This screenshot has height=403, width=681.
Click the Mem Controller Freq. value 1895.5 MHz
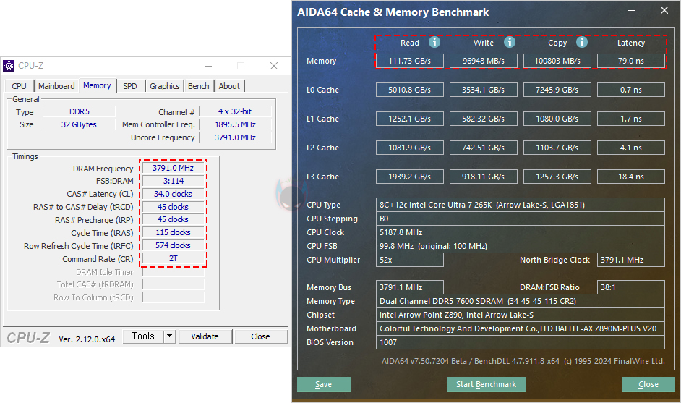tap(235, 124)
